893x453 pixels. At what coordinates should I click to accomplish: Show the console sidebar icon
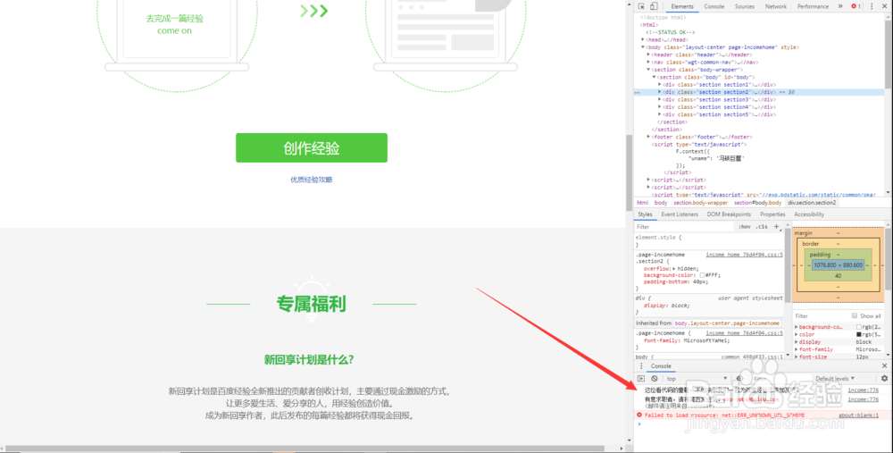point(641,378)
